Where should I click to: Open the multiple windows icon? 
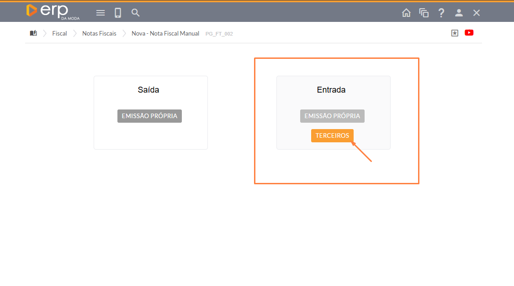coord(424,13)
